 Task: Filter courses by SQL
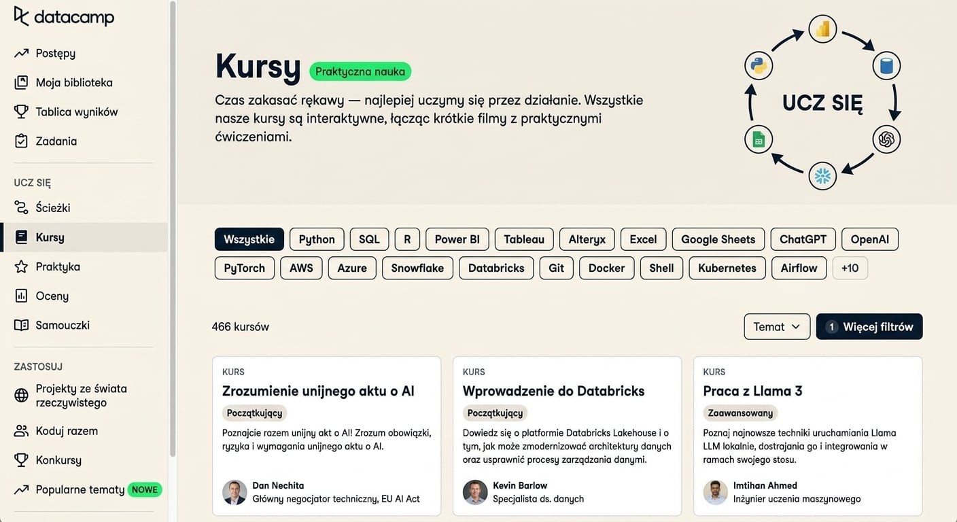click(x=369, y=239)
